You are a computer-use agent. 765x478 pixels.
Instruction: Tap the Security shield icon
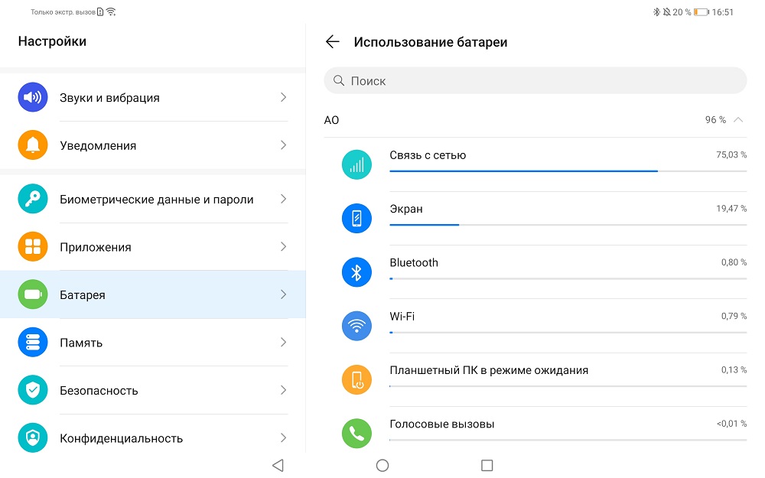pos(33,390)
